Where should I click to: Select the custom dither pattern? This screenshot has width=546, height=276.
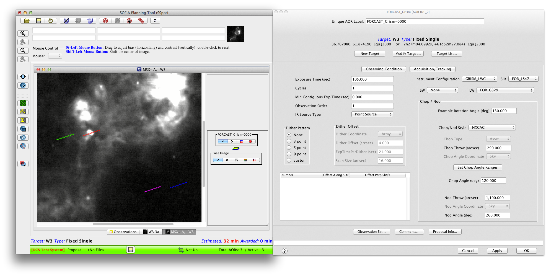pos(289,161)
